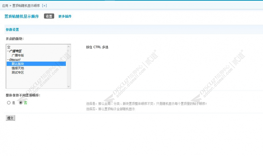Click 应用 in the breadcrumb
The width and height of the screenshot is (263, 156).
pos(5,6)
